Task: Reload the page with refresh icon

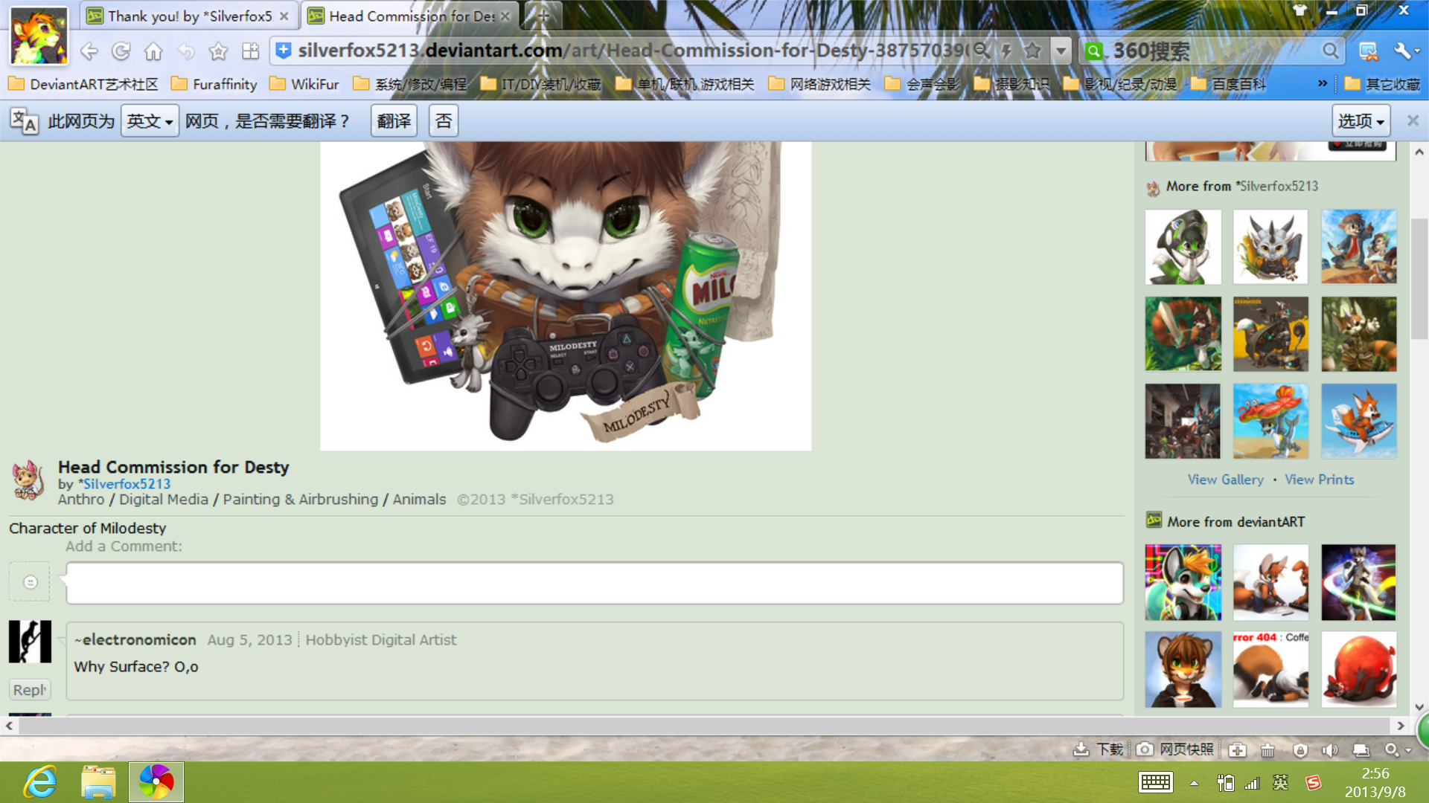Action: tap(121, 51)
